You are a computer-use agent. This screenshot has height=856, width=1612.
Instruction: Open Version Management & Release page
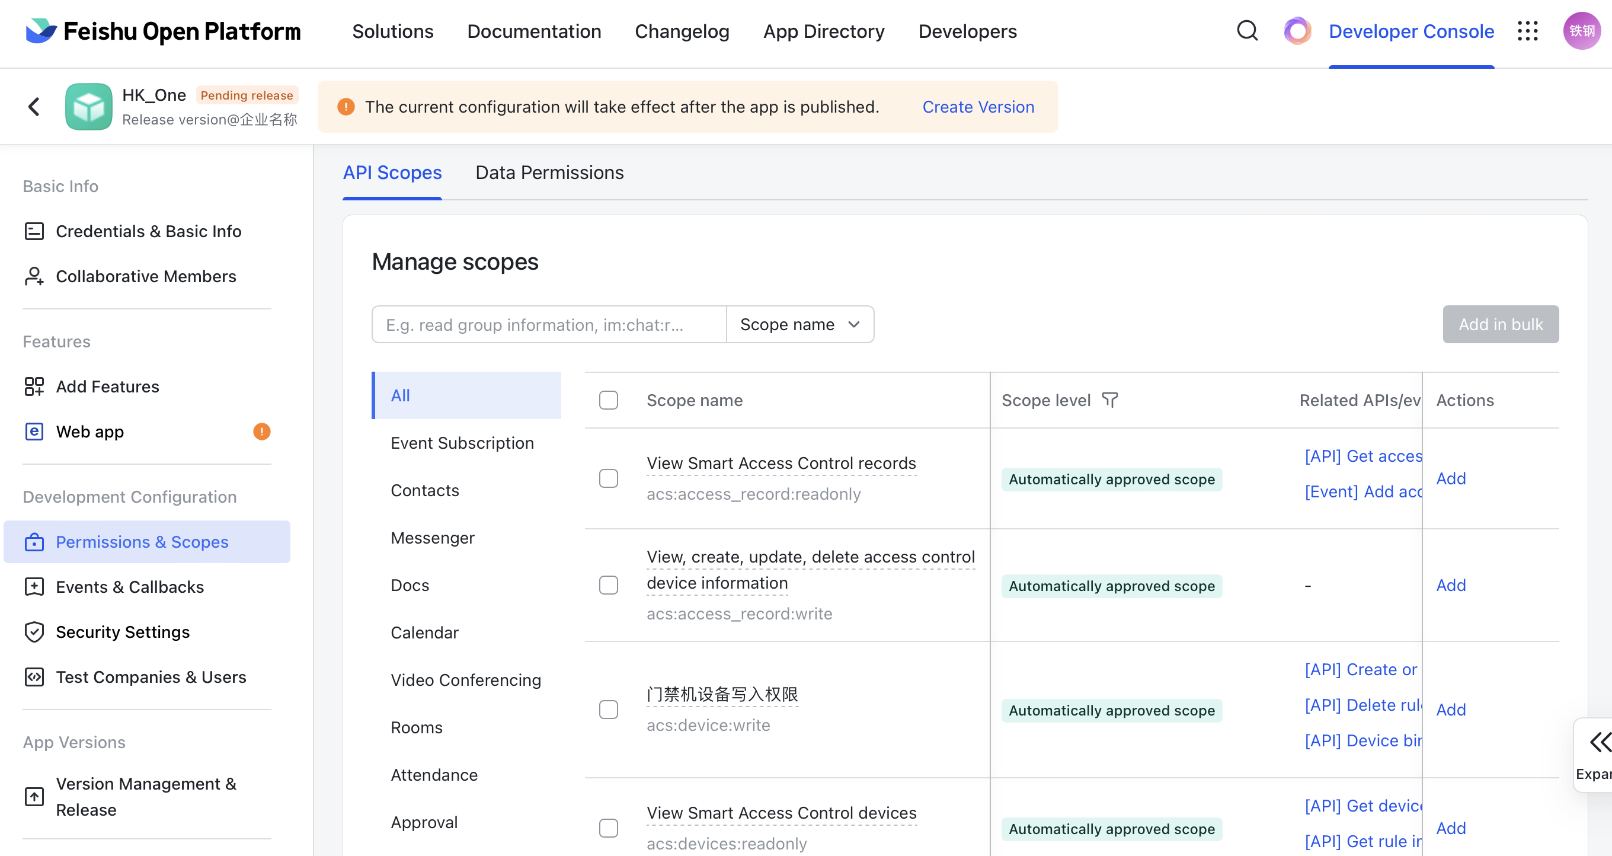[x=147, y=797]
